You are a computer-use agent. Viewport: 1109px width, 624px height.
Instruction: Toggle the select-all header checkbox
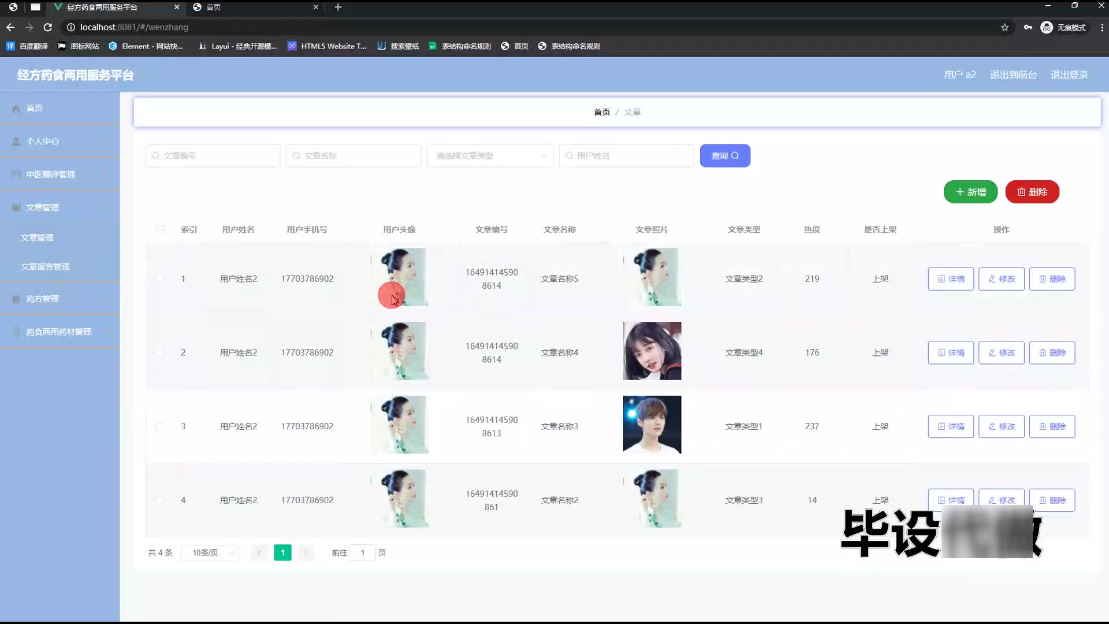(x=160, y=229)
